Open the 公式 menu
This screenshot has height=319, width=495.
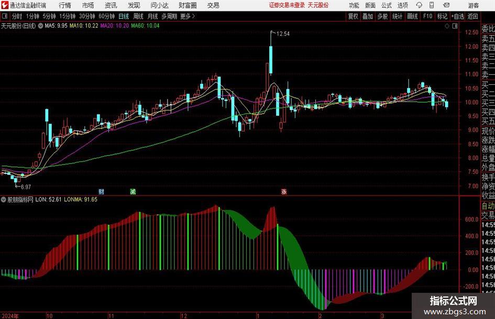tap(387, 5)
